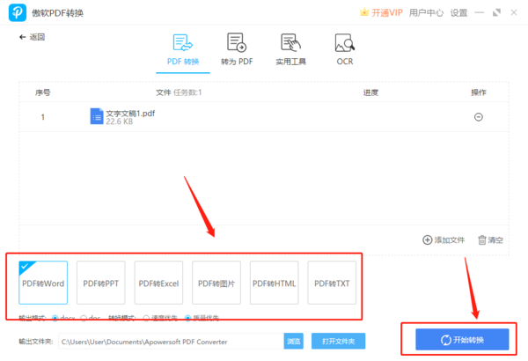Image resolution: width=528 pixels, height=361 pixels.
Task: Select docx output format radio button
Action: (55, 318)
